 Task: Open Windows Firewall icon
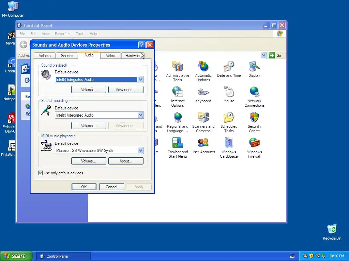click(254, 148)
